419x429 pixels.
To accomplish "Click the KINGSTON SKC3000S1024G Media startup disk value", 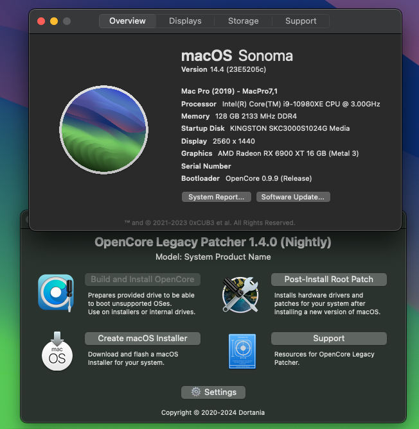I will coord(290,128).
